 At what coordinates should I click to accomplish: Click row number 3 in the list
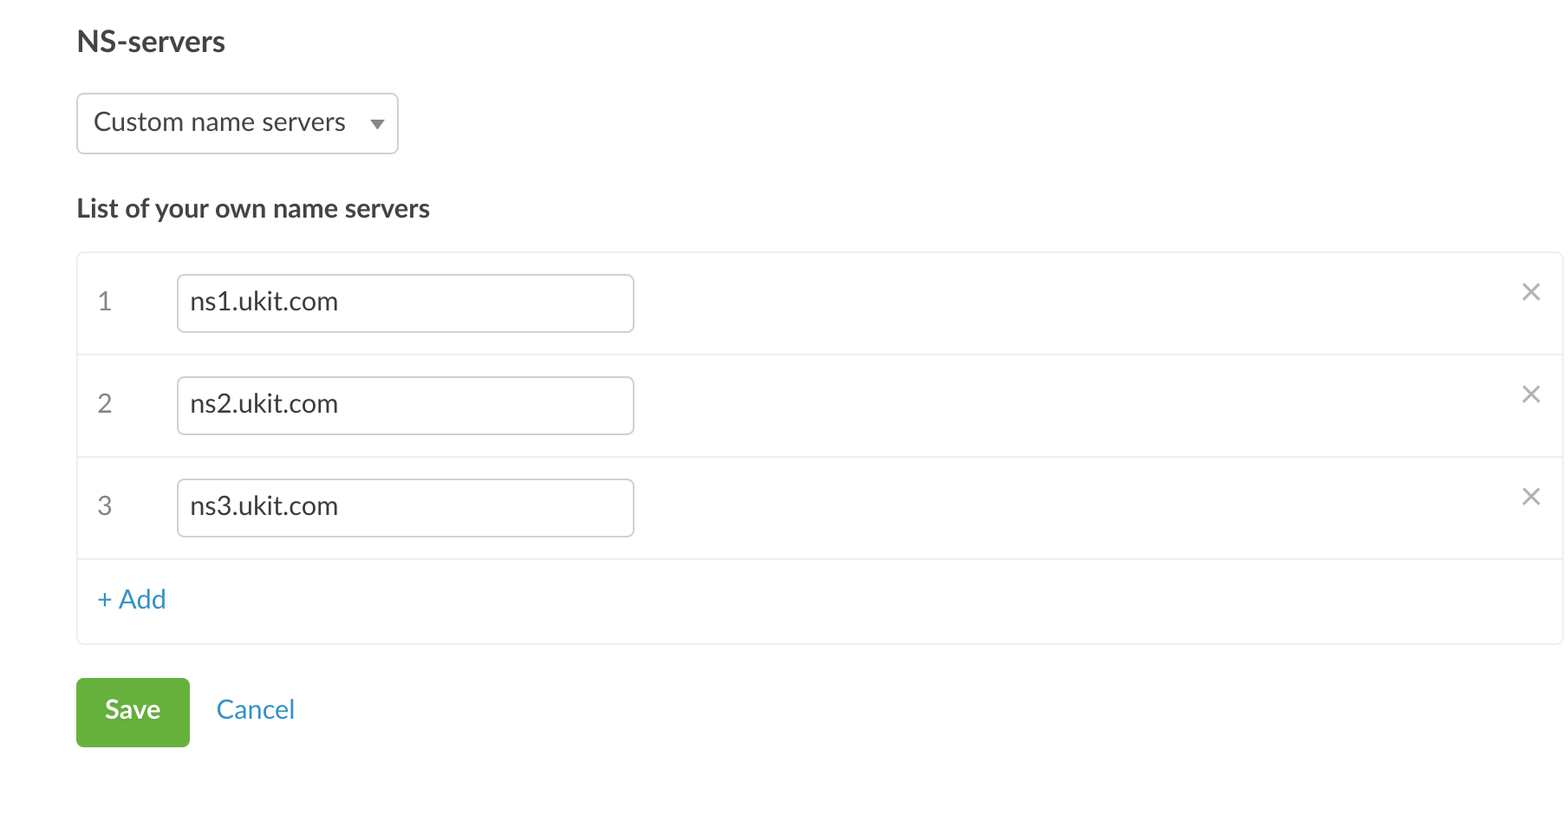105,506
